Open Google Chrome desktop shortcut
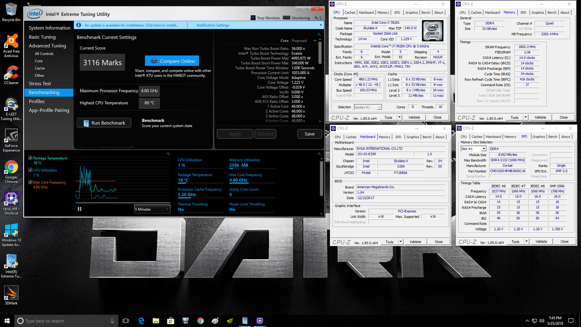 [x=11, y=172]
